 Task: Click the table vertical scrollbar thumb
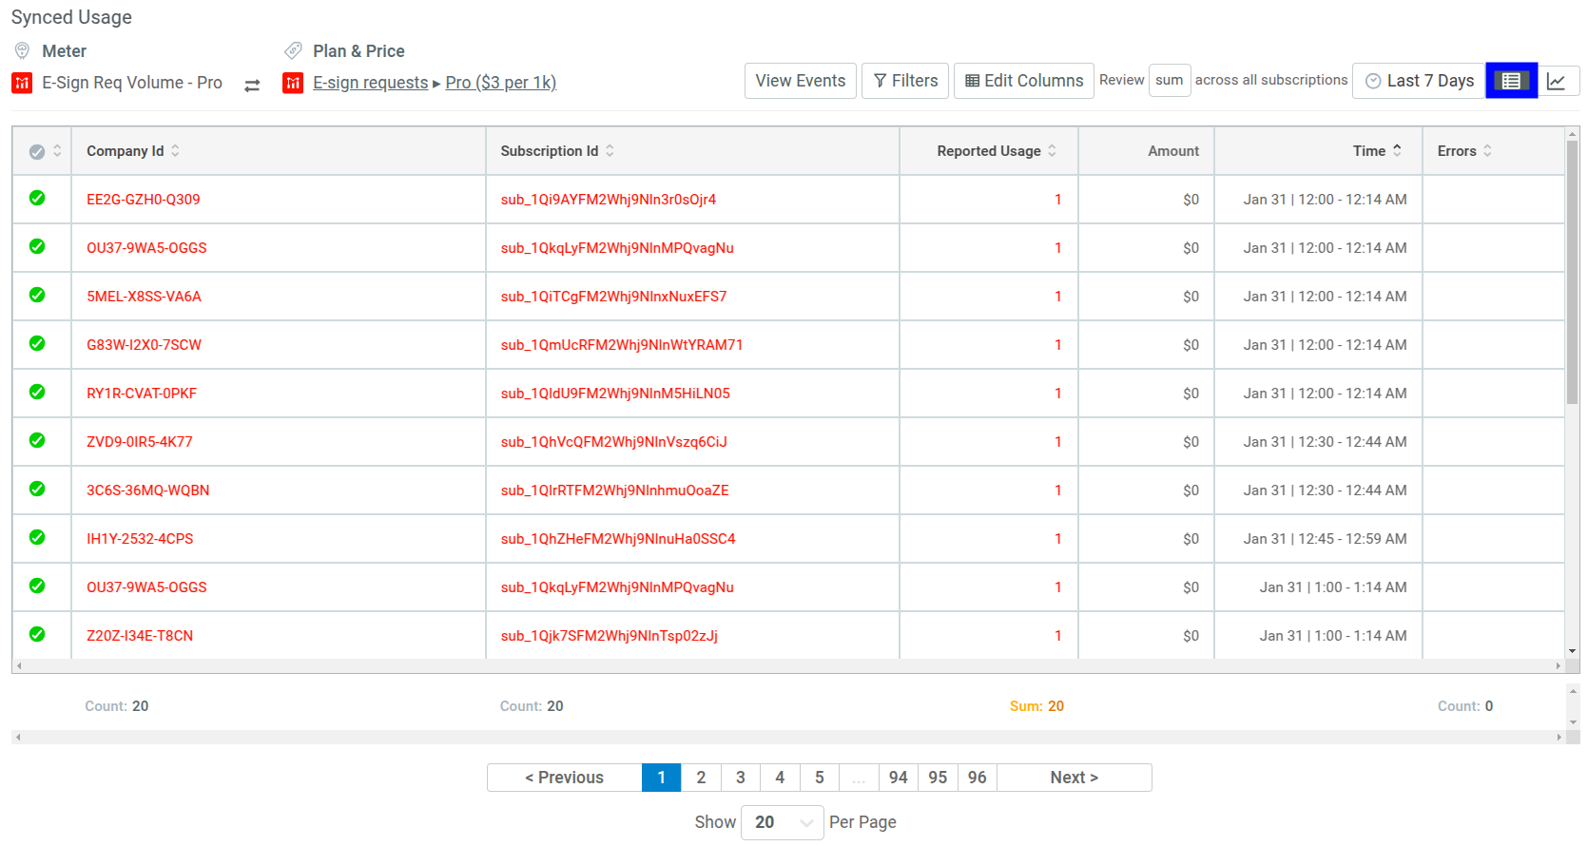1573,272
